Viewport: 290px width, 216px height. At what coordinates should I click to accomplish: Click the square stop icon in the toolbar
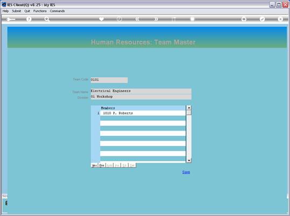click(x=192, y=19)
